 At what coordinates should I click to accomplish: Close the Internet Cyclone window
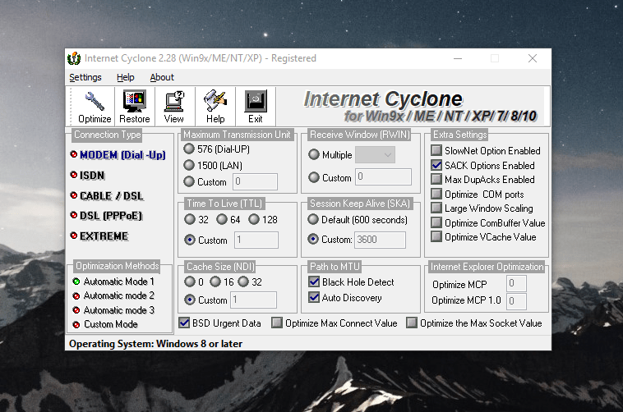pyautogui.click(x=533, y=58)
